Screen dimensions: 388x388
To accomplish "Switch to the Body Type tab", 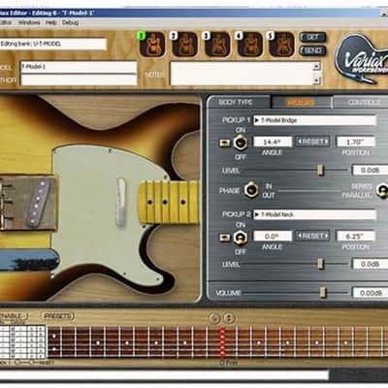I will point(238,103).
